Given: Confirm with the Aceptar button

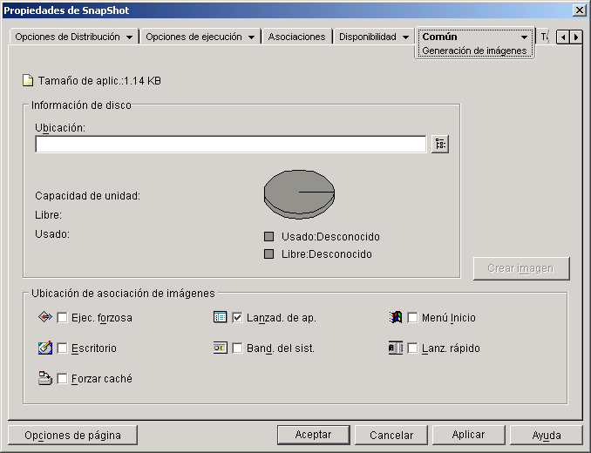Looking at the screenshot, I should tap(313, 435).
